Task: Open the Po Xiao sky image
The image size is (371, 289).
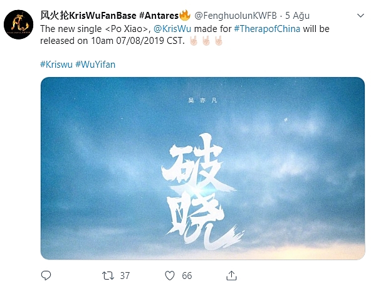Action: coord(202,168)
